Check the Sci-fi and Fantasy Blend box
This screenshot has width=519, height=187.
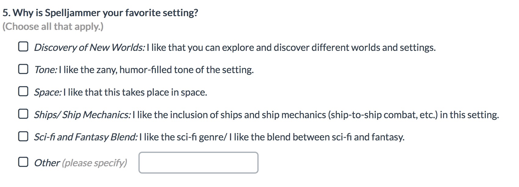coord(23,136)
